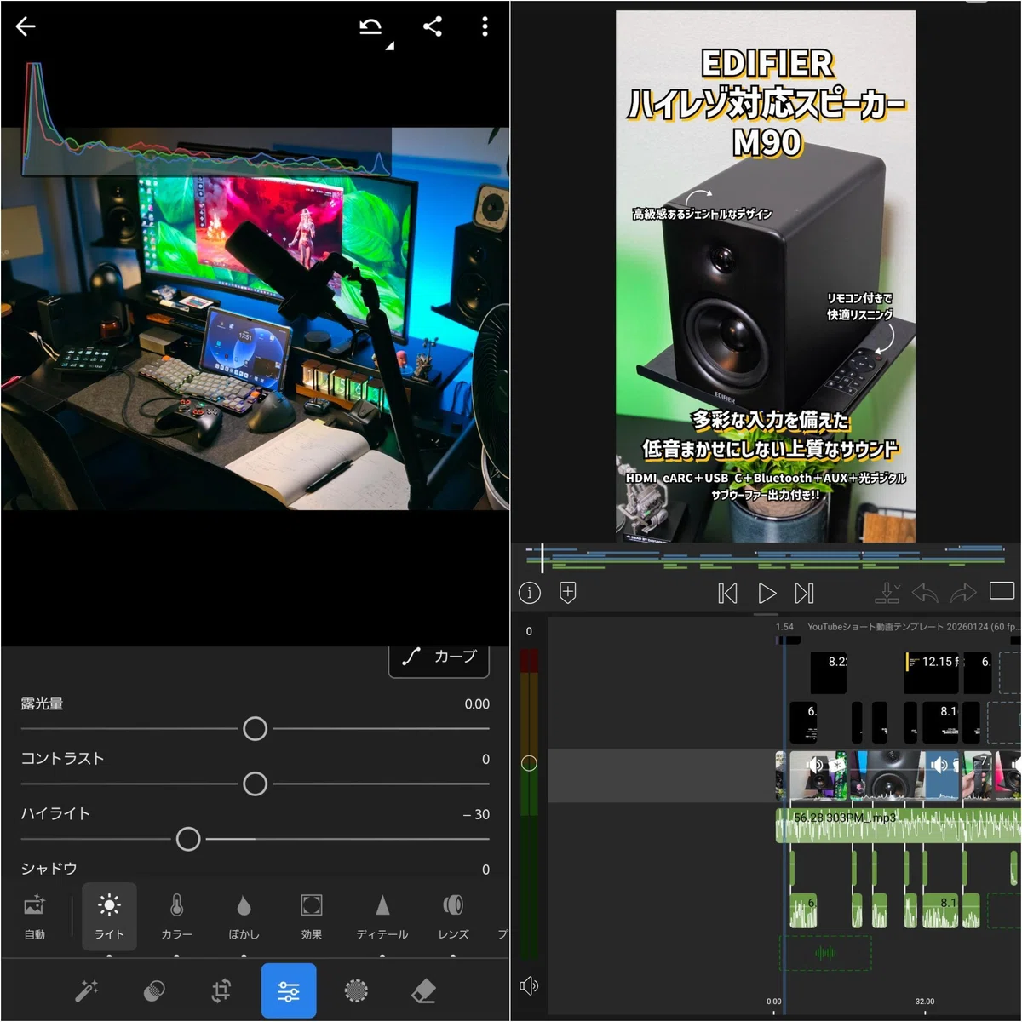Select the dotted circle masking tool
This screenshot has width=1022, height=1022.
356,990
